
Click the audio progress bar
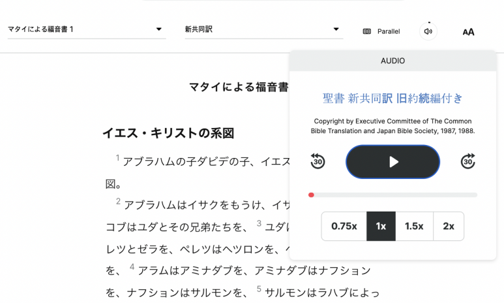point(393,195)
